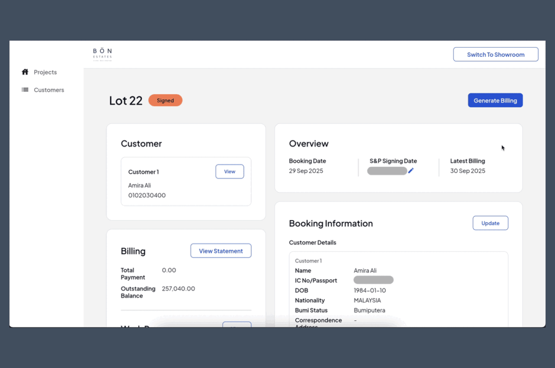Click the masked S&P Signing Date placeholder
Viewport: 555px width, 368px height.
click(x=388, y=170)
